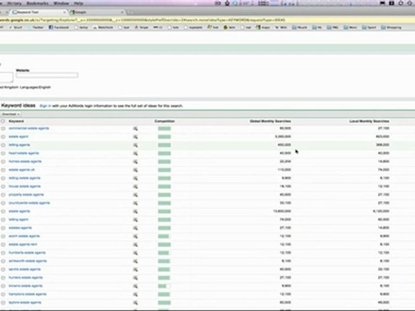This screenshot has width=415, height=311.
Task: Open the Facebook bookmark in bookmarks bar
Action: click(x=59, y=27)
